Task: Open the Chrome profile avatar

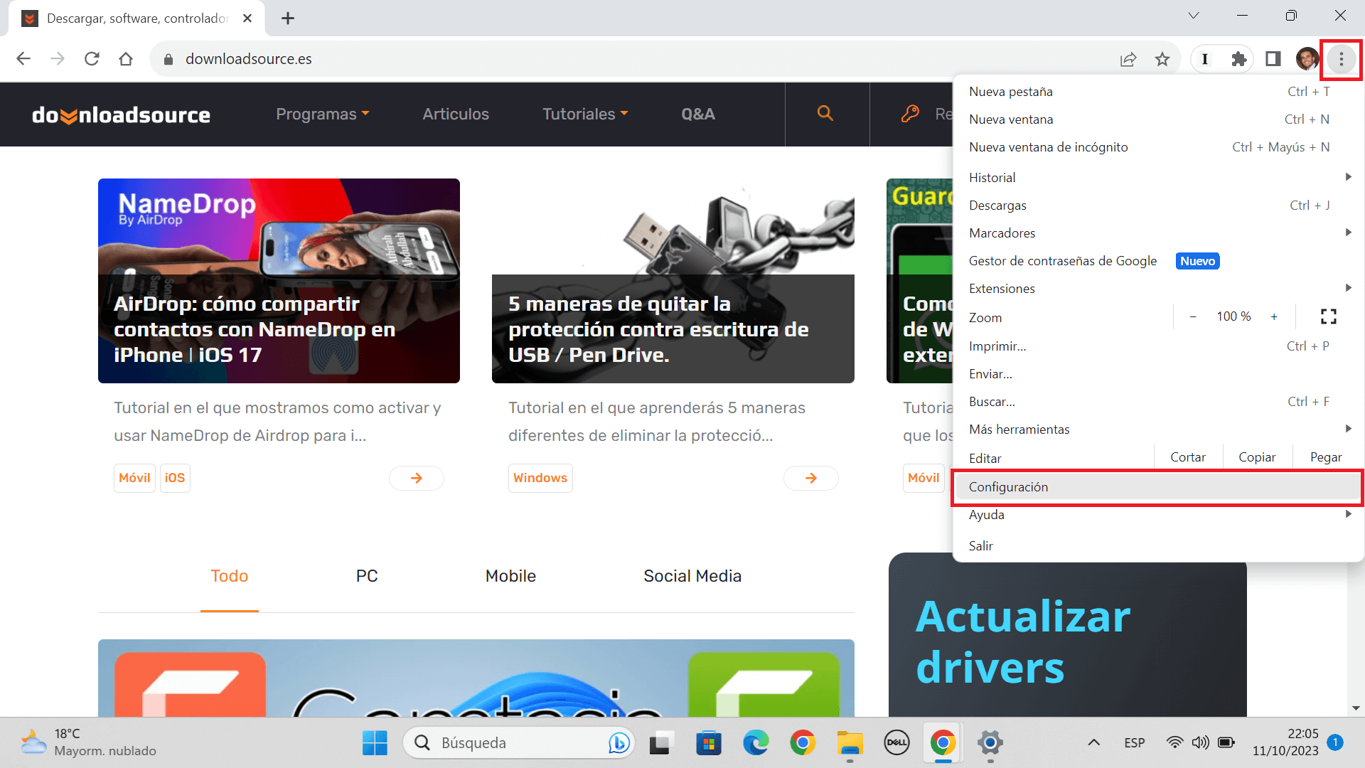Action: [x=1307, y=59]
